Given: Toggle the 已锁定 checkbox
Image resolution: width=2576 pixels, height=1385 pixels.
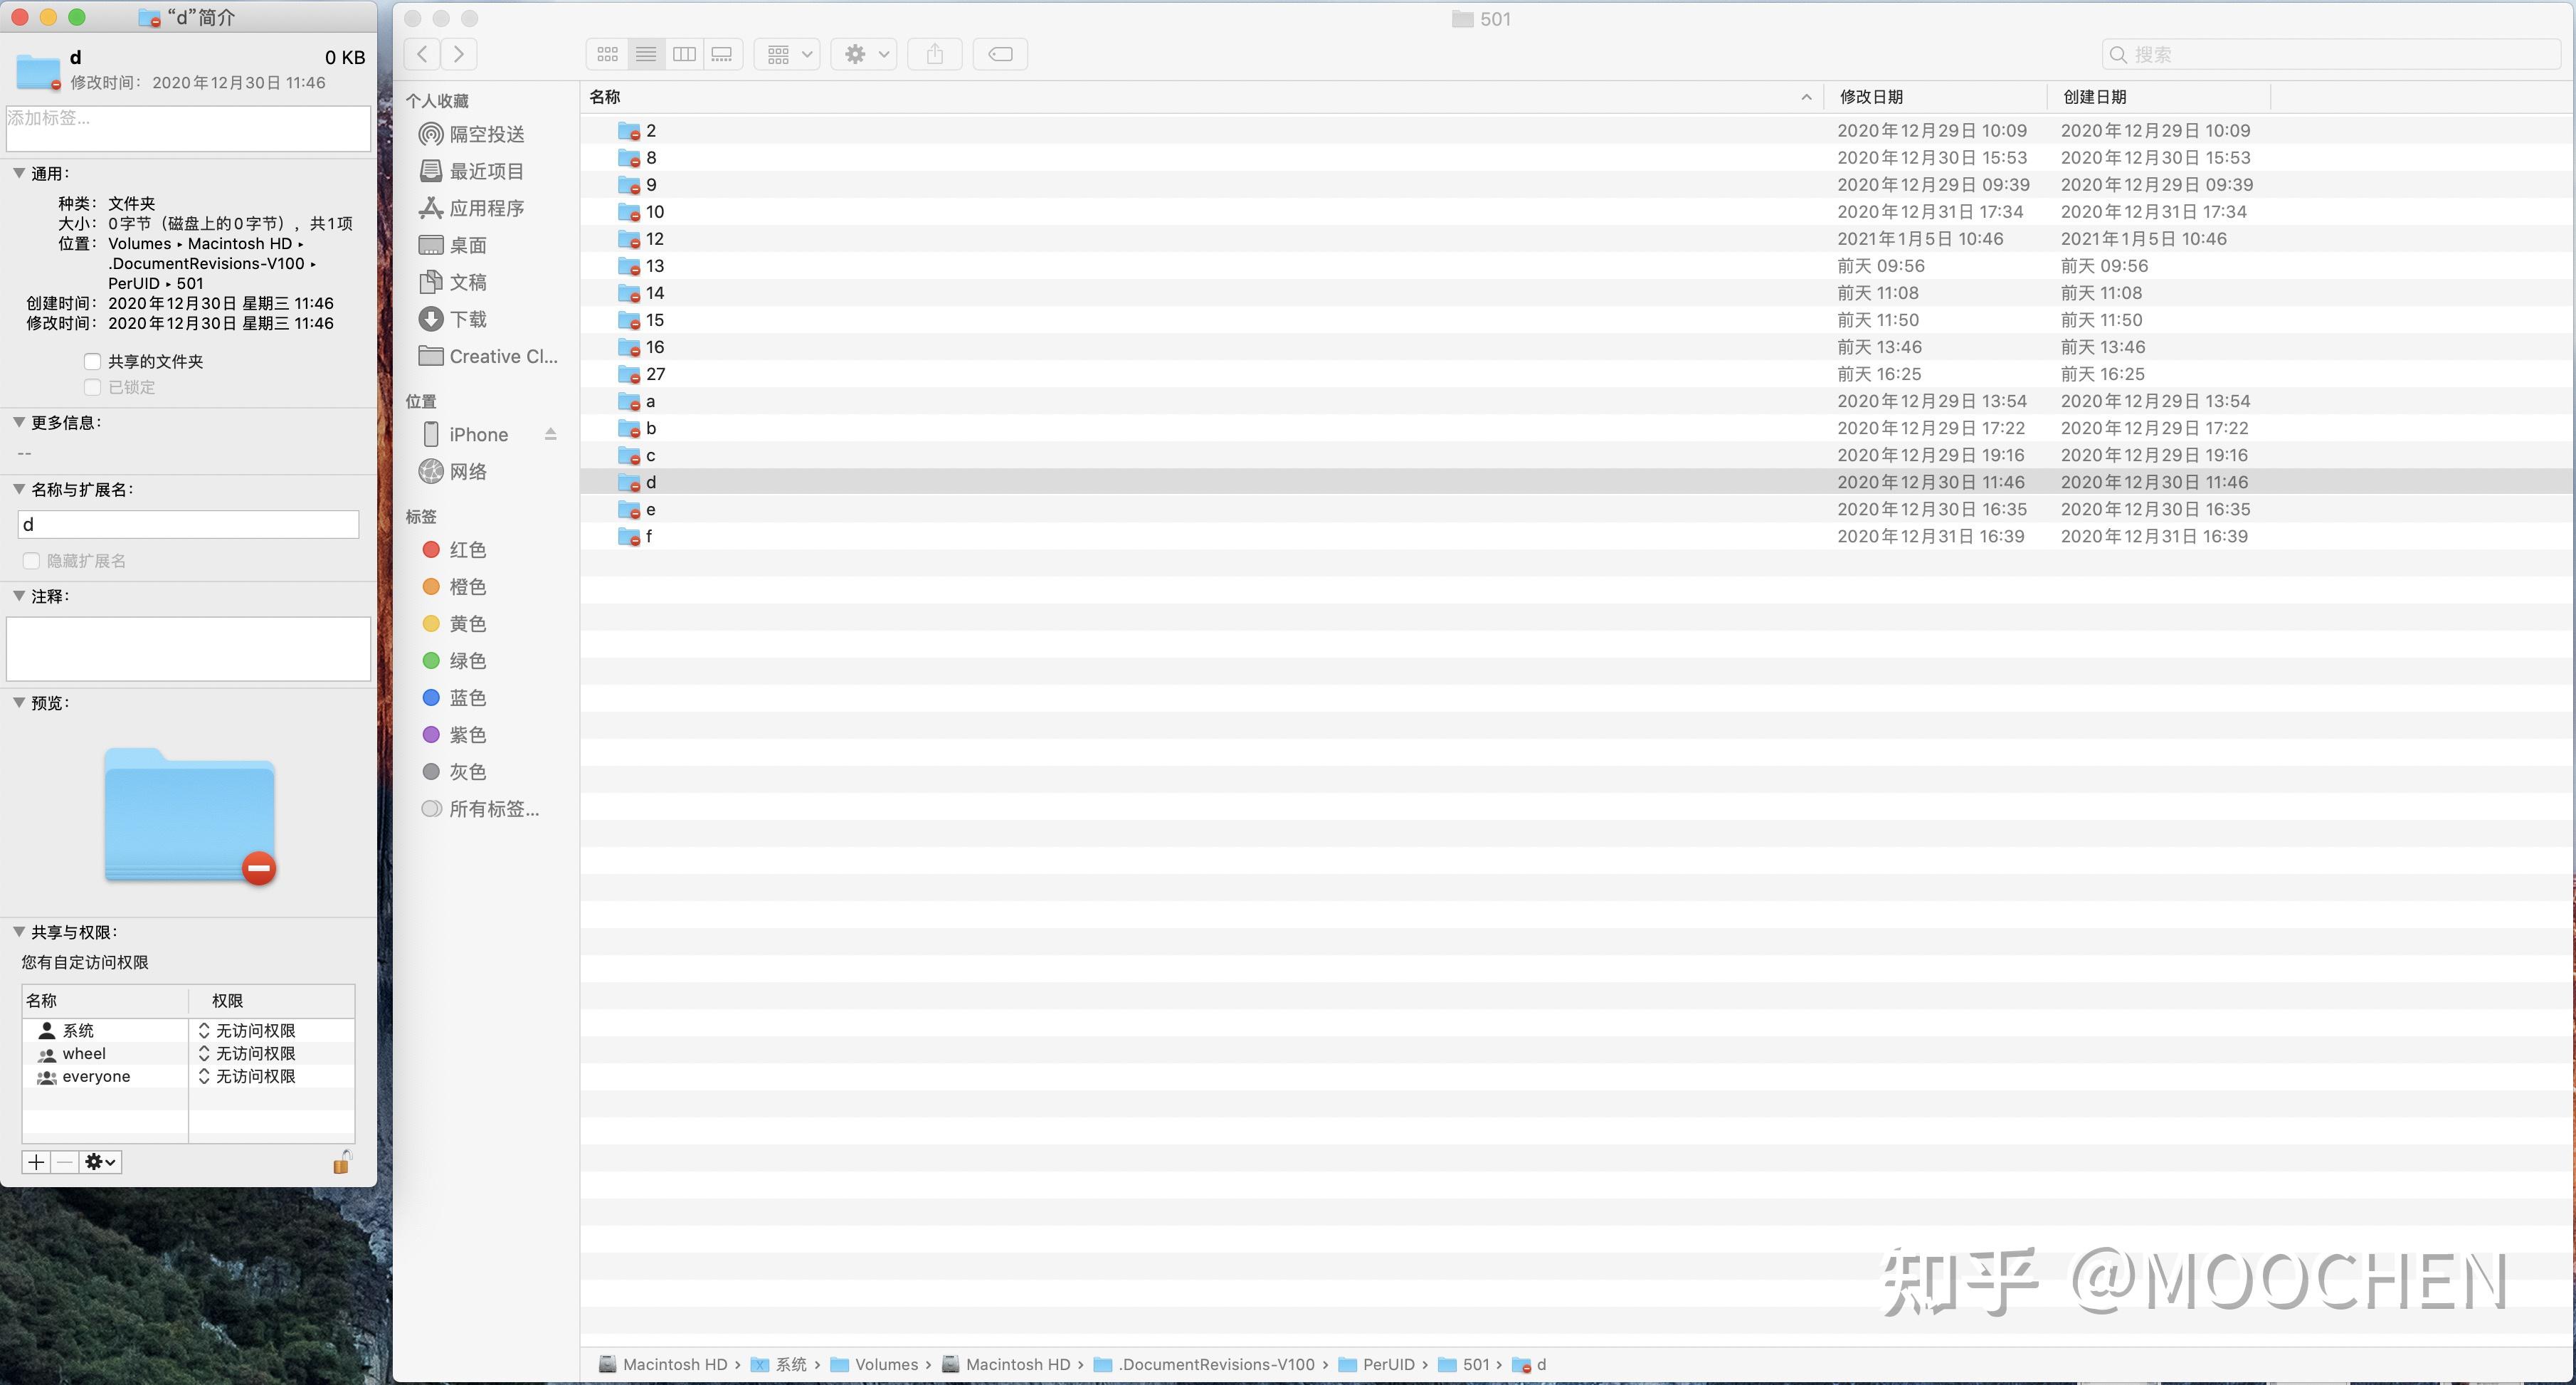Looking at the screenshot, I should pos(92,387).
